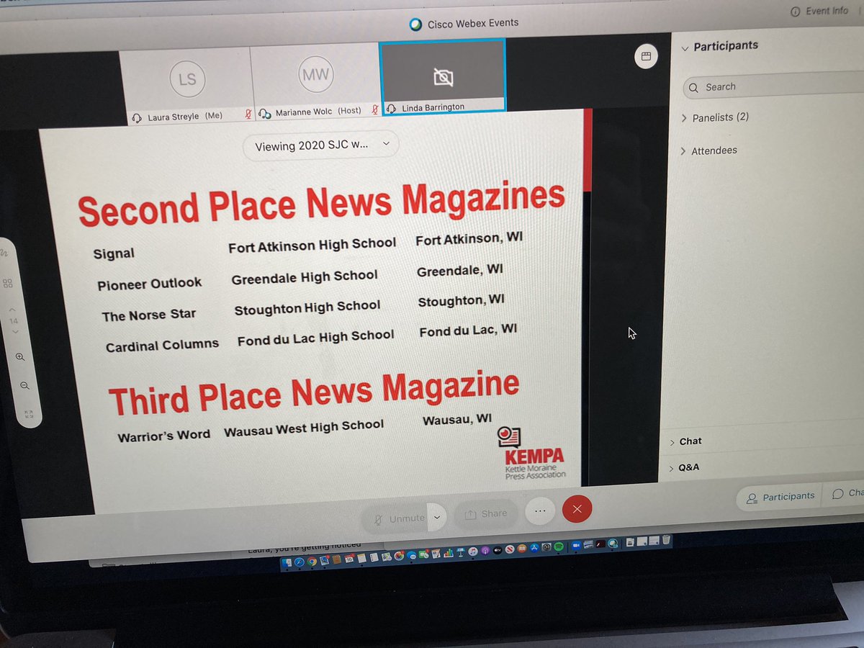This screenshot has height=648, width=864.
Task: Click Laura Streyle muted mic icon
Action: pos(248,114)
